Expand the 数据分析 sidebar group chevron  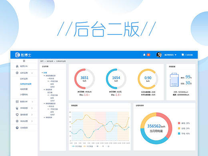point(32,102)
